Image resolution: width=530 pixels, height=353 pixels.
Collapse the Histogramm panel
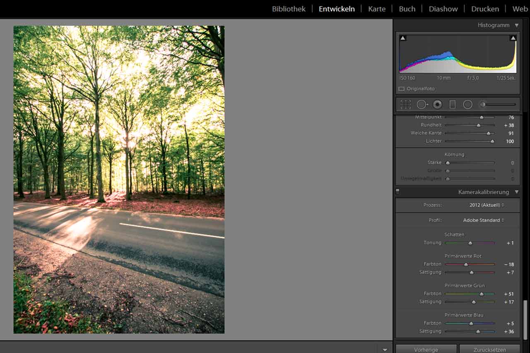pyautogui.click(x=516, y=25)
